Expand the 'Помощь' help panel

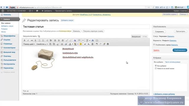(x=184, y=14)
